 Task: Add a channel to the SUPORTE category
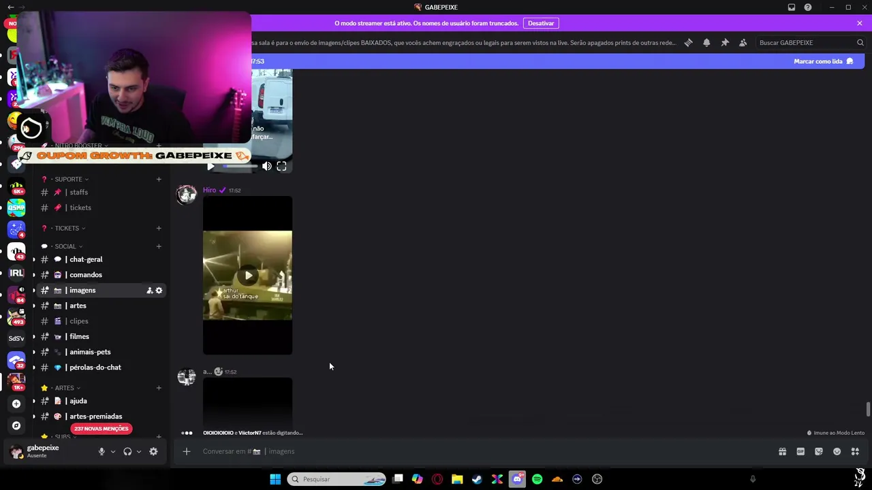(x=159, y=179)
